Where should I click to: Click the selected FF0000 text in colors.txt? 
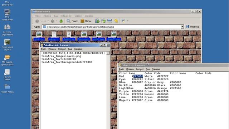138,76
